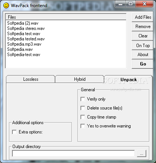Close the WavPack frontend window
Viewport: 156px width, 163px height.
144,4
